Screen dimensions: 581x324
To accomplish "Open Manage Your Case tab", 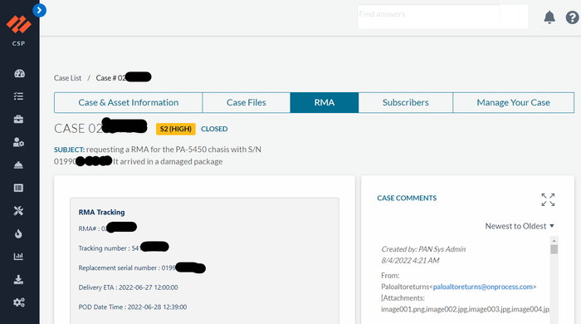I will (514, 103).
